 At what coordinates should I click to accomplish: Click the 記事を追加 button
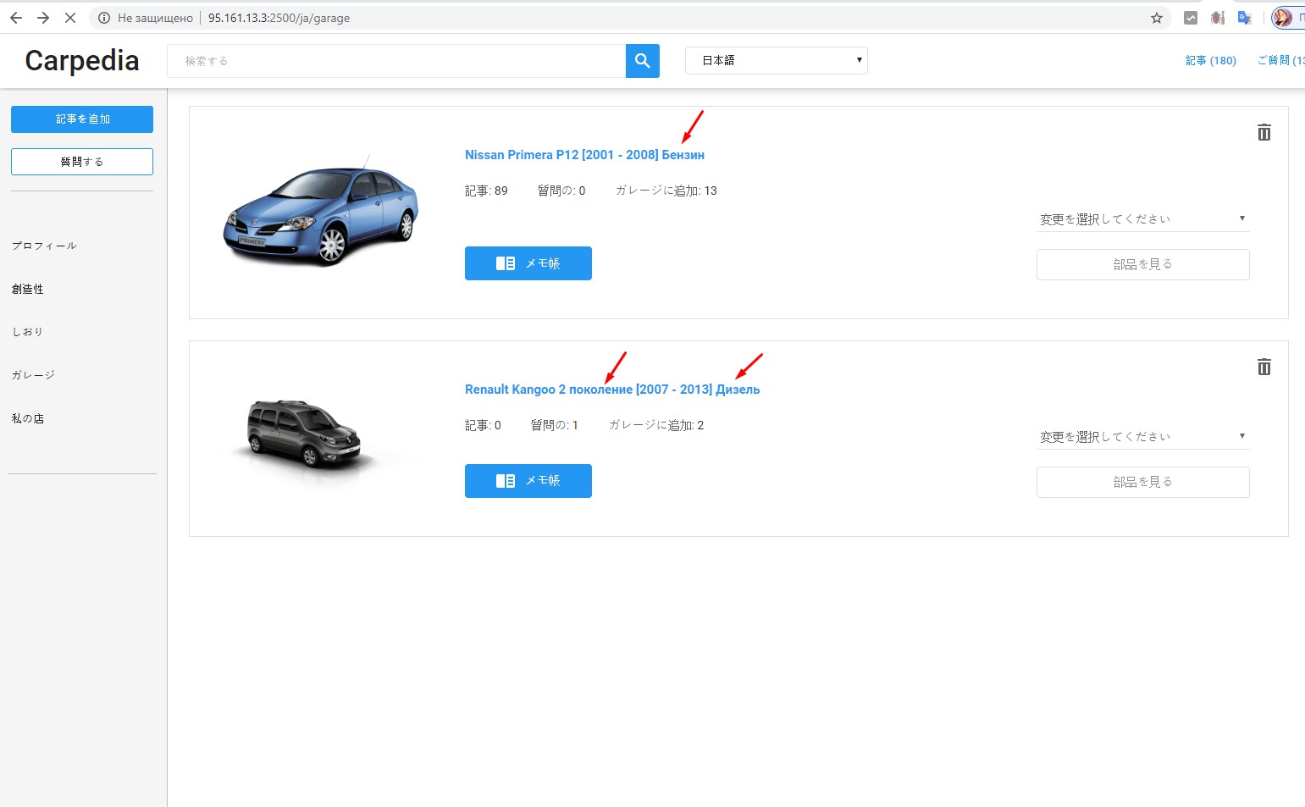pos(81,119)
